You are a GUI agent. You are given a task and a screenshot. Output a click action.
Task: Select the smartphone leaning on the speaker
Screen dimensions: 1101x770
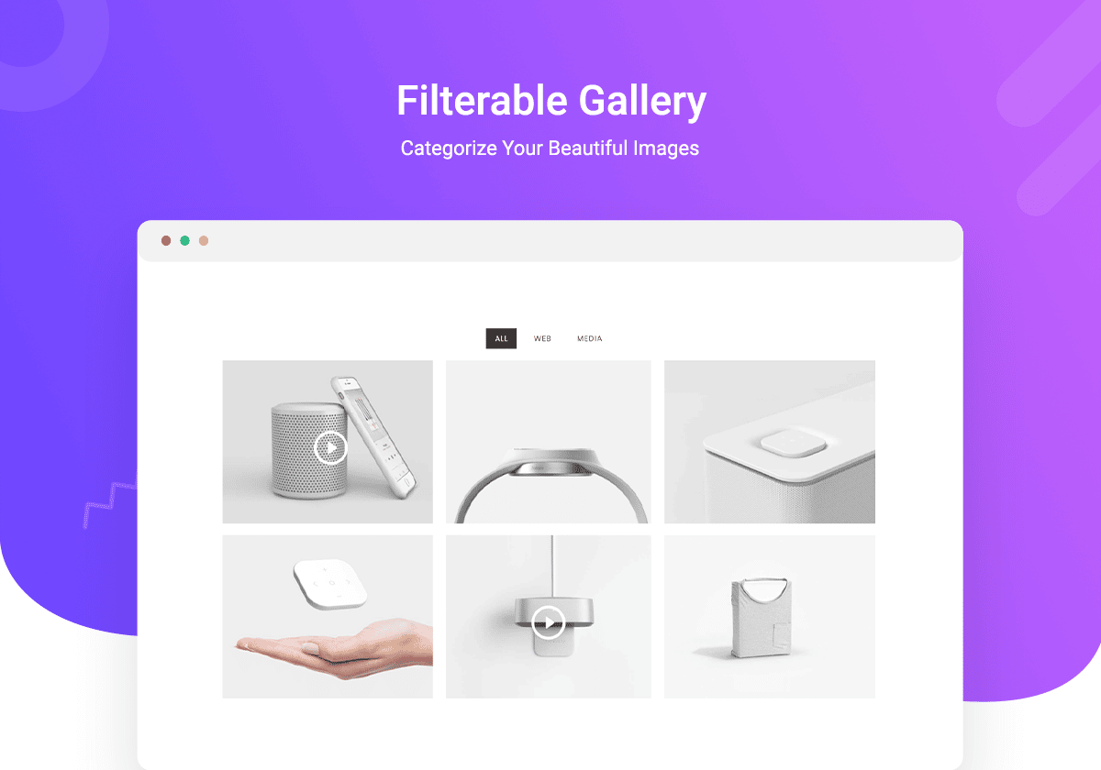coord(374,434)
